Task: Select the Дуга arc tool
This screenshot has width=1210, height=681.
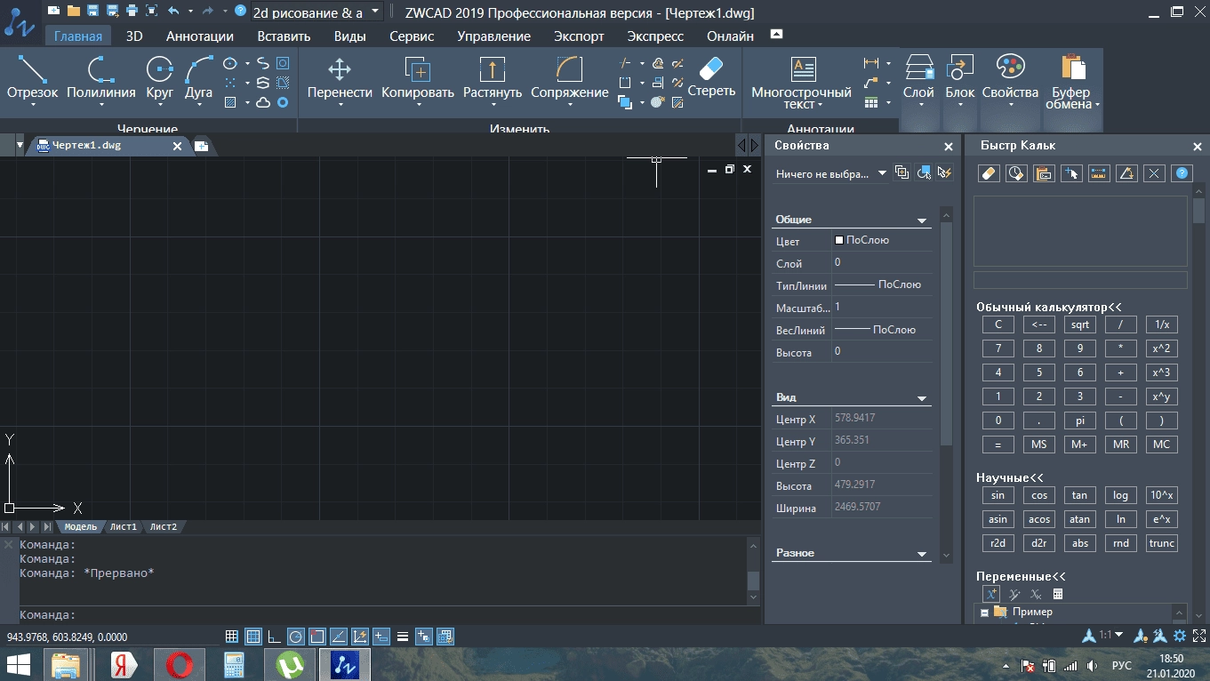Action: (x=198, y=78)
